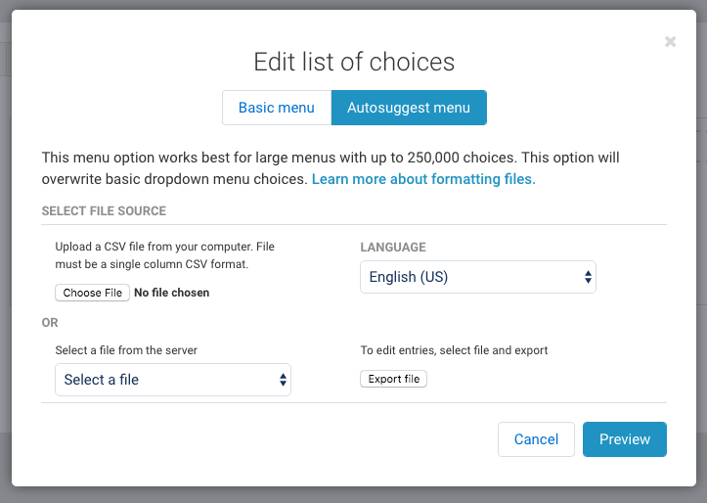This screenshot has height=503, width=707.
Task: Expand the Select a file dropdown
Action: point(172,380)
